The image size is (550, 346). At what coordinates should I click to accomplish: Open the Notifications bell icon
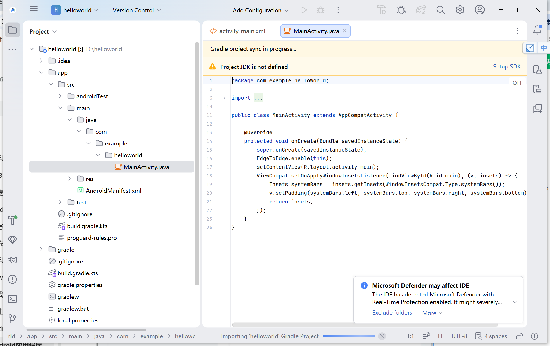click(537, 30)
